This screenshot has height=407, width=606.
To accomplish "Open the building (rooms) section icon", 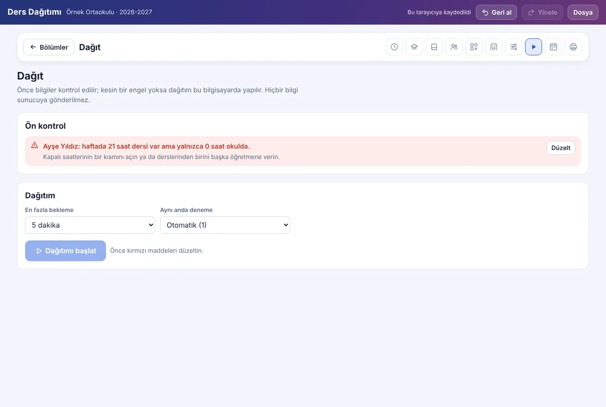I will point(494,47).
